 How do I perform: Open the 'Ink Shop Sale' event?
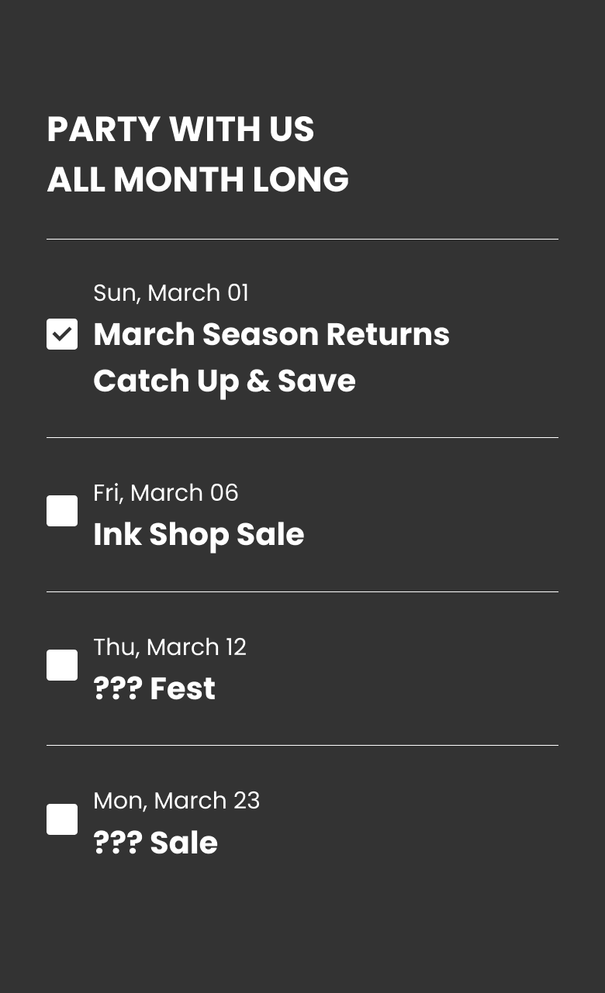click(199, 534)
